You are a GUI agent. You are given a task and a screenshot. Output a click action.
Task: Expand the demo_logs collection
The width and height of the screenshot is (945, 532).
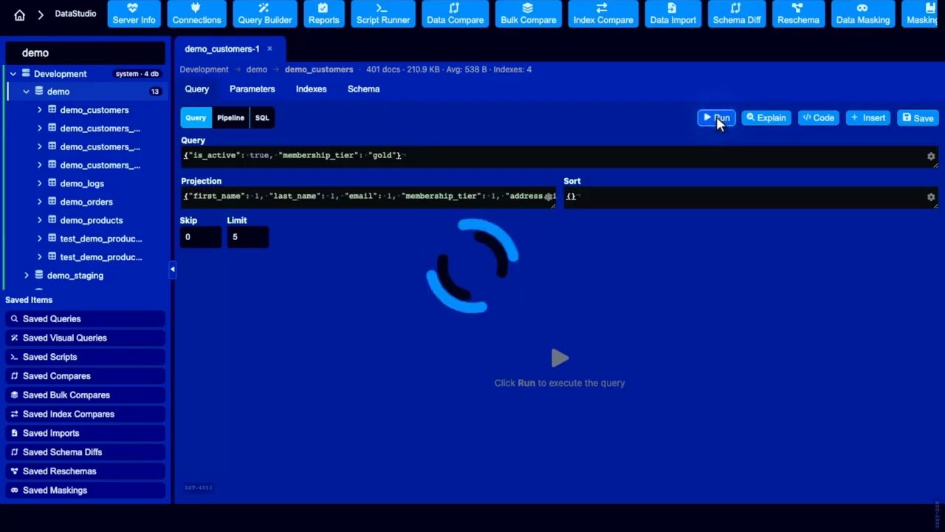point(39,183)
